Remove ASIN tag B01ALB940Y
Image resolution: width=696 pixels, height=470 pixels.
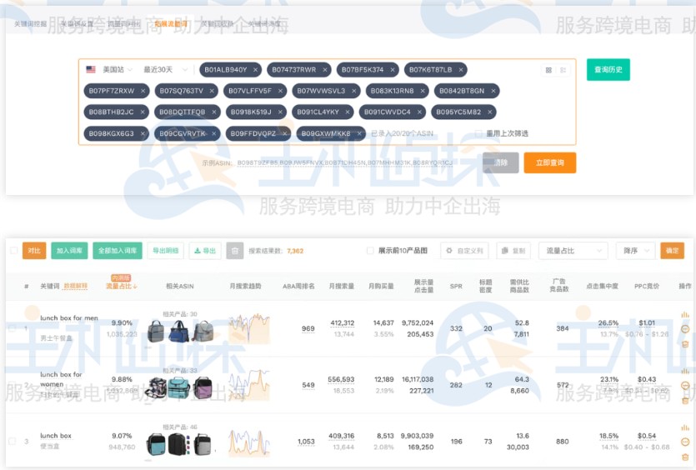[x=255, y=70]
